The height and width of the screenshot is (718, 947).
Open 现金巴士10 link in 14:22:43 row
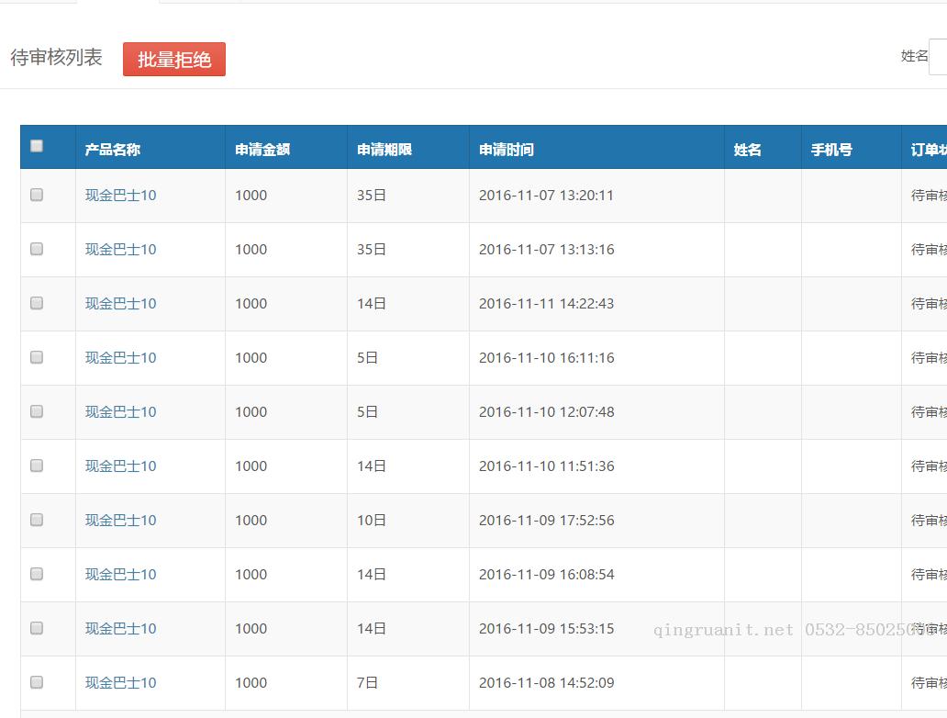click(x=121, y=303)
